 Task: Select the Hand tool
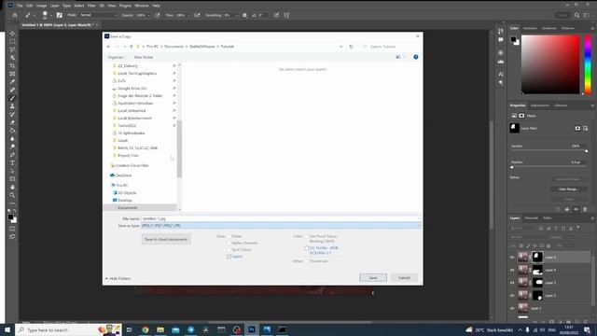click(x=12, y=187)
